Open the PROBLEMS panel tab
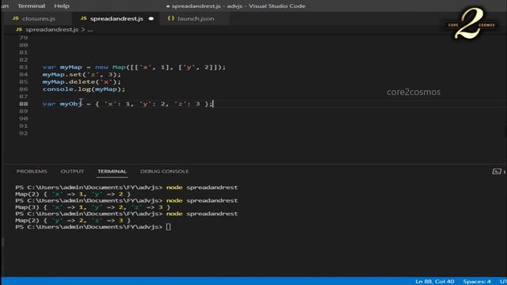507x285 pixels. point(32,171)
